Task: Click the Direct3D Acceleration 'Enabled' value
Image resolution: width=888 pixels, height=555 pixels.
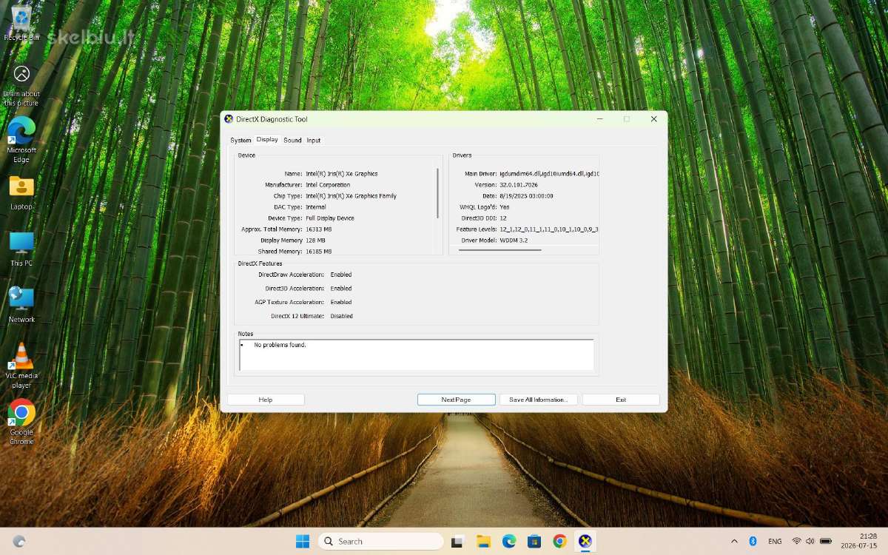Action: click(x=341, y=289)
